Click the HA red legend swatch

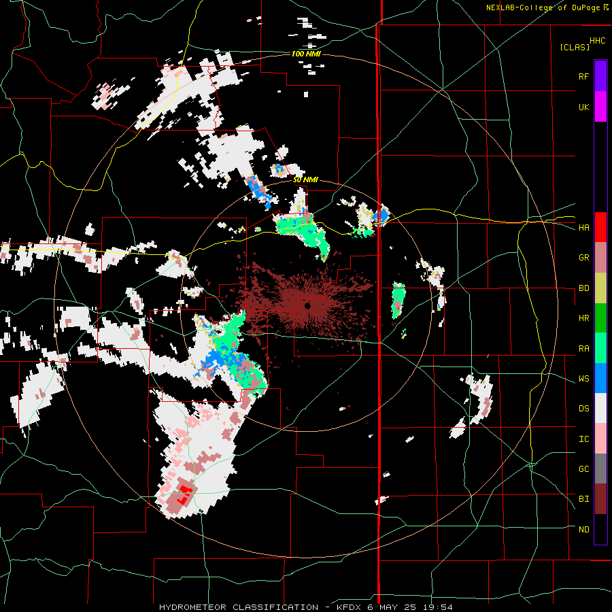(x=600, y=227)
